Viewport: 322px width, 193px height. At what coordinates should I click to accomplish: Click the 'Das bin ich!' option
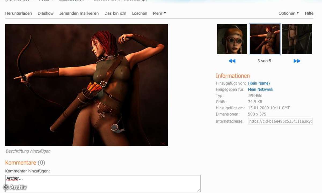[115, 13]
